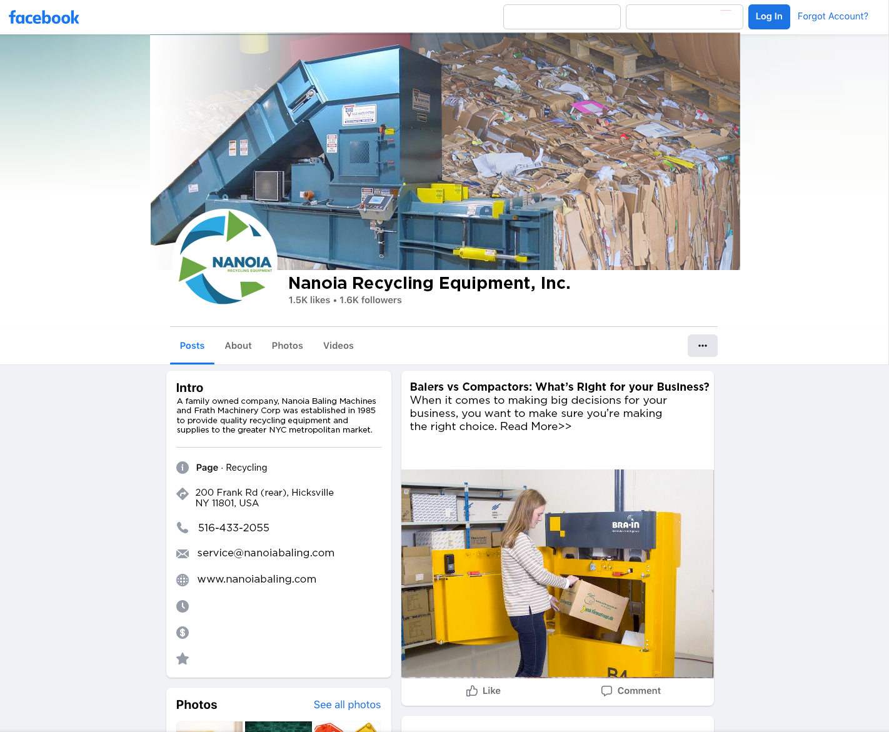Click the Log In button

pos(769,16)
